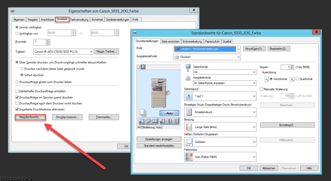This screenshot has height=181, width=331.
Task: Click the paper stack icon in preview
Action: 143,112
